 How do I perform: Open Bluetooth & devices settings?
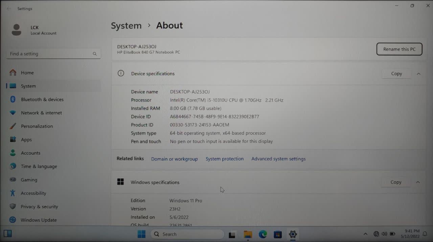coord(42,99)
